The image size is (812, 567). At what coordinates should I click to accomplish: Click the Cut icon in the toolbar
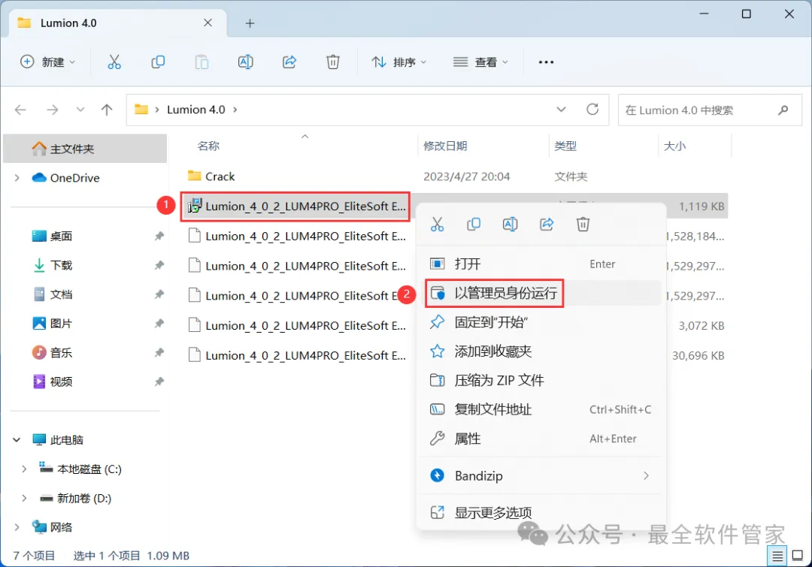pyautogui.click(x=114, y=62)
